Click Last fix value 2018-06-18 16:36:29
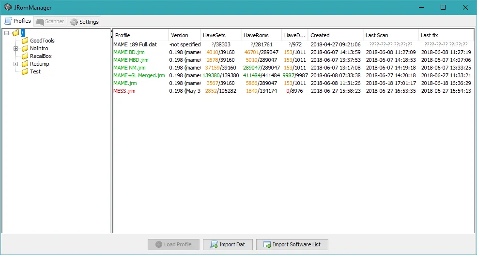Viewport: 477px width, 255px height. point(446,83)
